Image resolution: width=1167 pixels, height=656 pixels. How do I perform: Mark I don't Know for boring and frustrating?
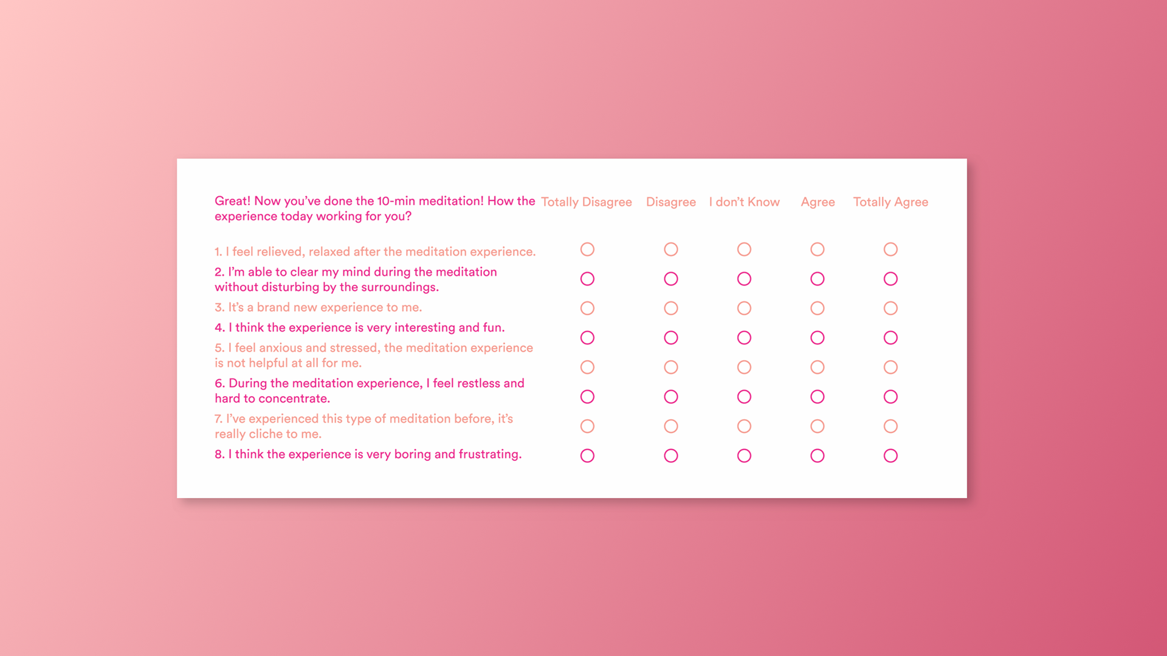pos(744,456)
